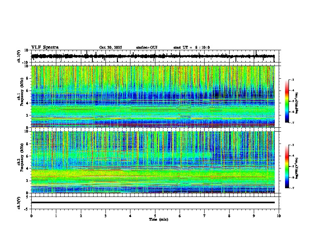Click the "4" tick on the time axis

tap(130, 216)
